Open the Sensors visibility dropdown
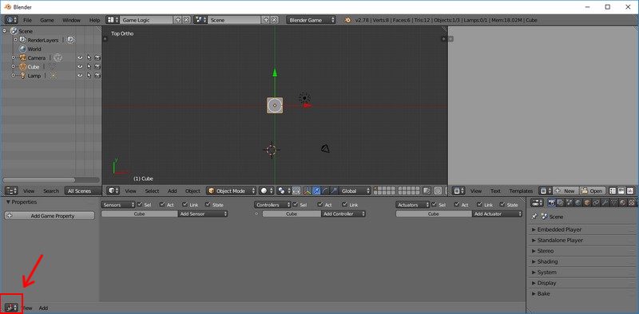The width and height of the screenshot is (639, 314). coord(118,205)
